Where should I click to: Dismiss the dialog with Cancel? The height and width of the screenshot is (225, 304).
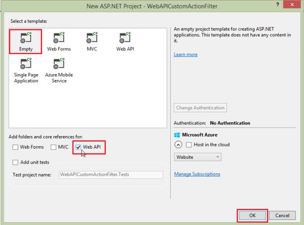(282, 215)
